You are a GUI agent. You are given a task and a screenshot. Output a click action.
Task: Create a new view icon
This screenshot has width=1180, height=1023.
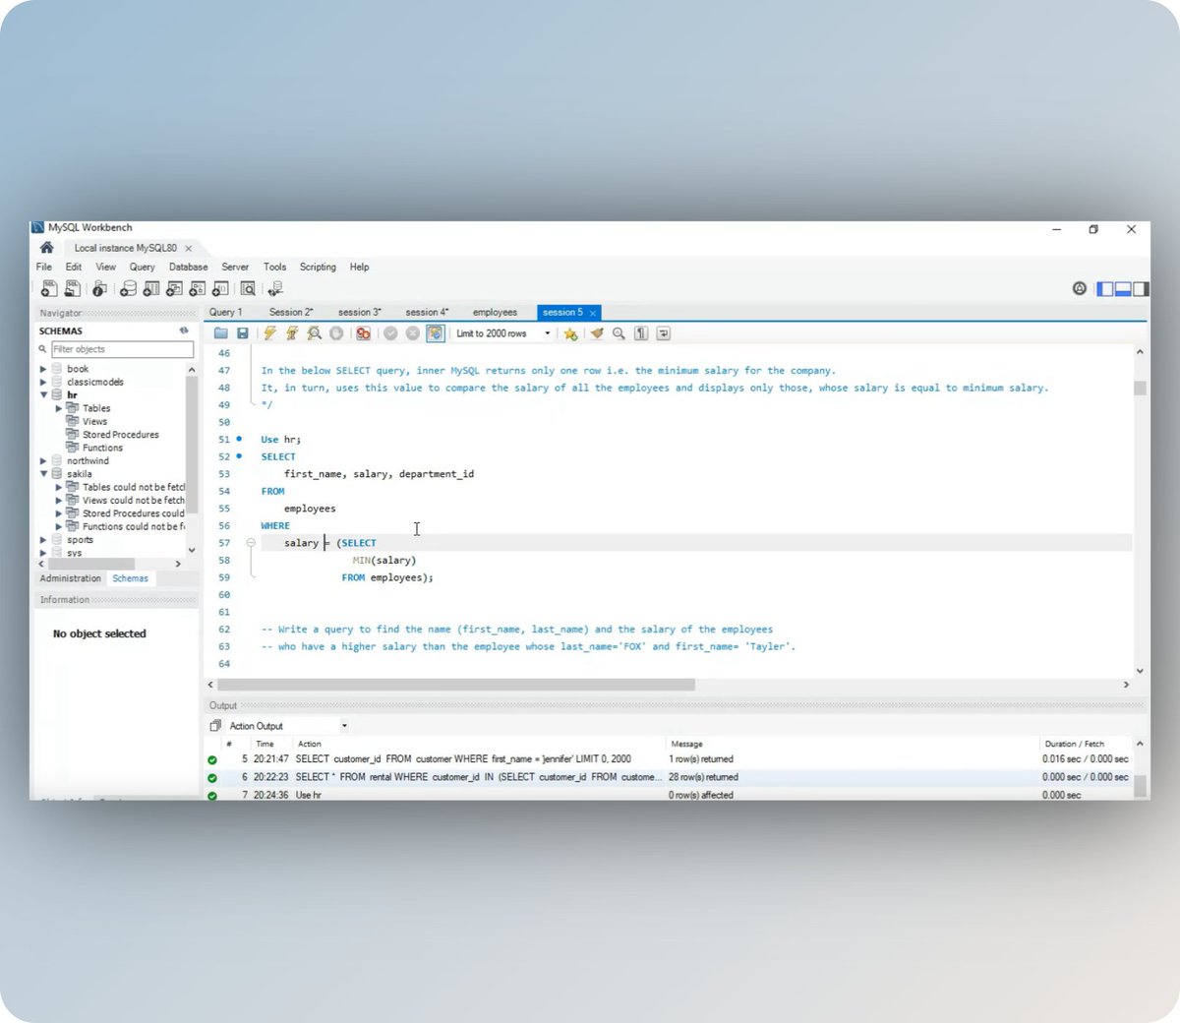[x=174, y=289]
